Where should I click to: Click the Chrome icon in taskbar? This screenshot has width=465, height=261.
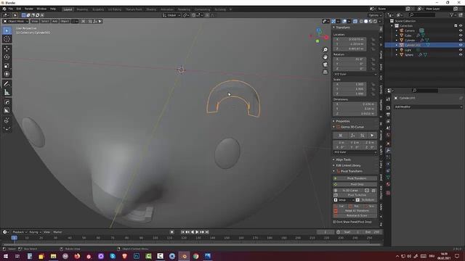pos(195,256)
